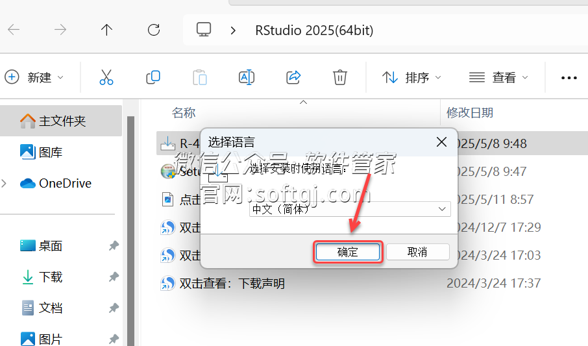The width and height of the screenshot is (588, 346).
Task: Click the sidebar vertical scrollbar
Action: point(130,231)
